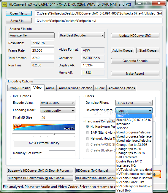Open the Encoding Mode dropdown (1 pass quality)

58,110
